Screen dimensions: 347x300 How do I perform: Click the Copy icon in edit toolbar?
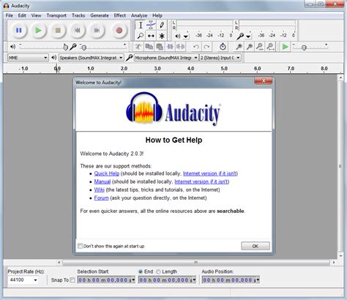pos(149,47)
